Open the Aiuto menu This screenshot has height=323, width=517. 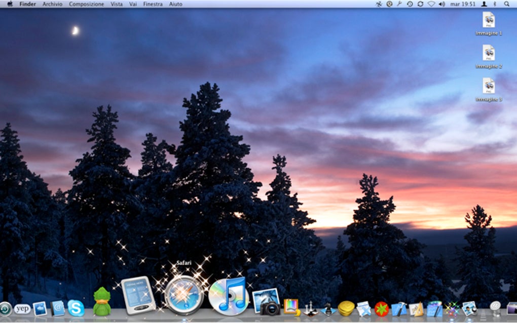[175, 4]
